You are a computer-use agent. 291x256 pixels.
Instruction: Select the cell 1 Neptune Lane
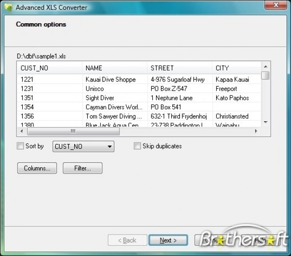tap(179, 98)
